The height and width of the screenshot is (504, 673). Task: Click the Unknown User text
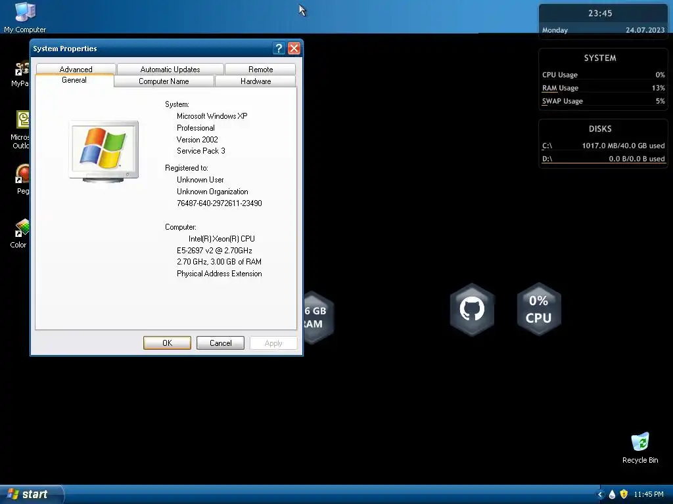coord(200,180)
